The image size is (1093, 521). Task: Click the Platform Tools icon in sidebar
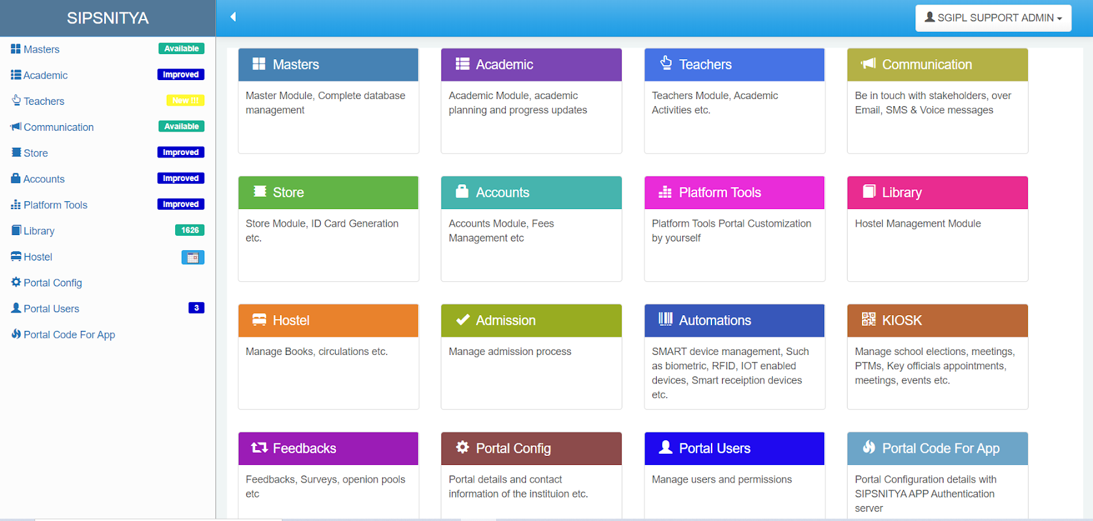click(16, 204)
